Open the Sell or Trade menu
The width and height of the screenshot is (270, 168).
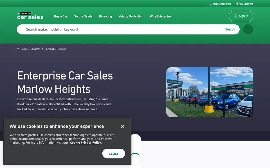click(x=83, y=16)
